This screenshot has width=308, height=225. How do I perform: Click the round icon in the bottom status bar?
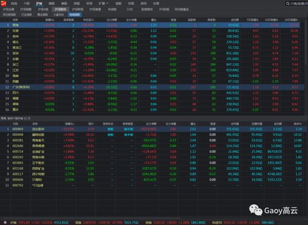tap(5, 223)
